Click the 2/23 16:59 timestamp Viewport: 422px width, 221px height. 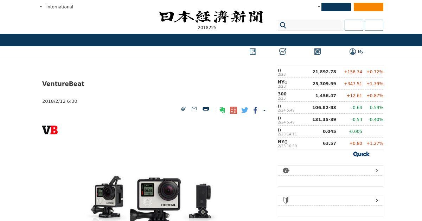coord(287,146)
